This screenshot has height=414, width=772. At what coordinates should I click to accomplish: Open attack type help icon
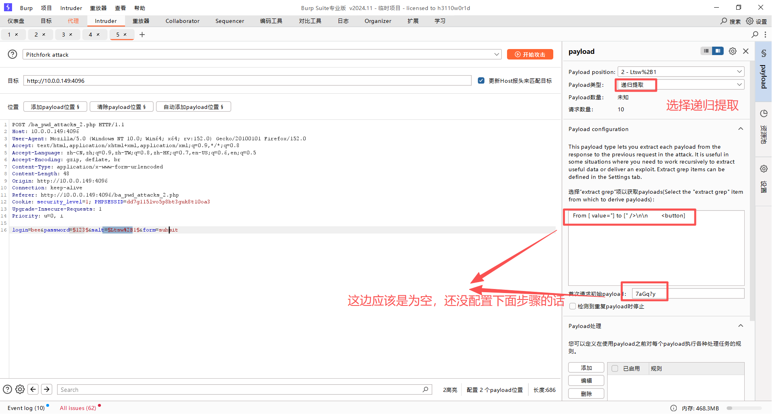(x=12, y=54)
